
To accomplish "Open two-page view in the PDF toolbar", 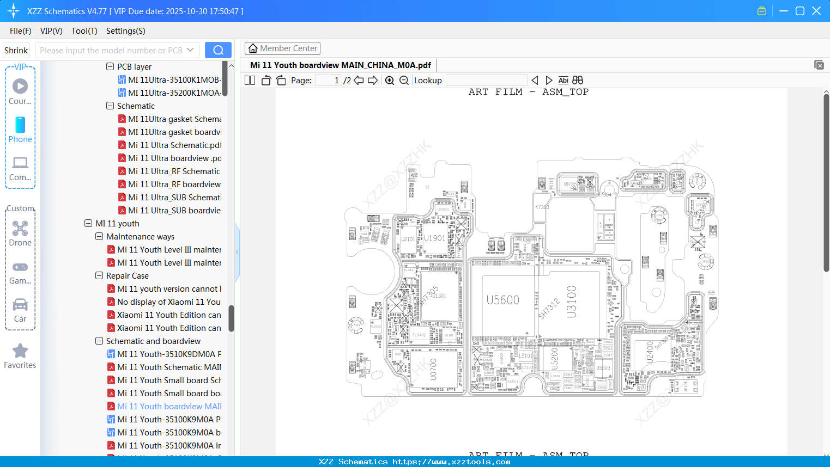I will (250, 80).
